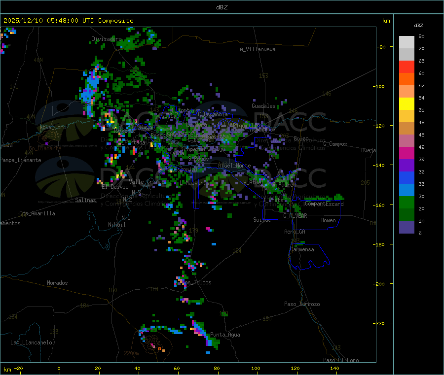Click the 80 value atop the dBZ scale

[421, 36]
